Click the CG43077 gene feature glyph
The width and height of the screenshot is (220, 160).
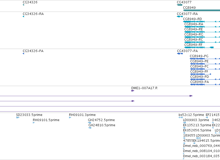point(179,5)
